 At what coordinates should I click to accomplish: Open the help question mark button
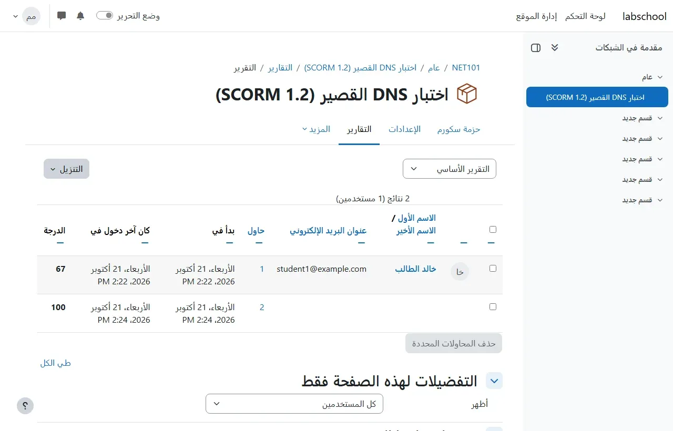coord(25,406)
